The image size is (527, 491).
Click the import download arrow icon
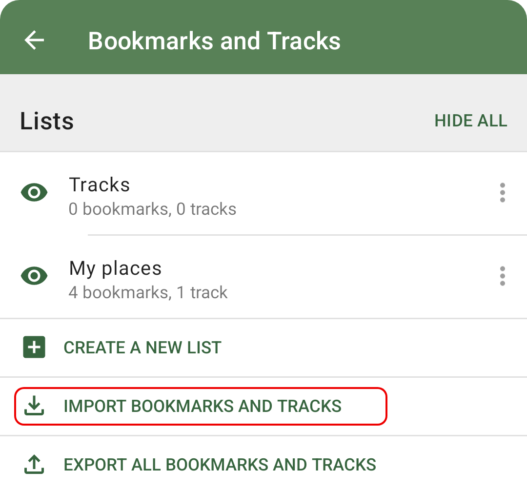34,405
